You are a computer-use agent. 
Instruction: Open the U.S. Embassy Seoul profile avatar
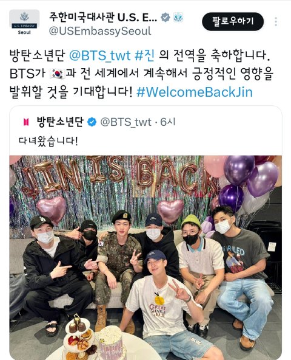[x=24, y=22]
